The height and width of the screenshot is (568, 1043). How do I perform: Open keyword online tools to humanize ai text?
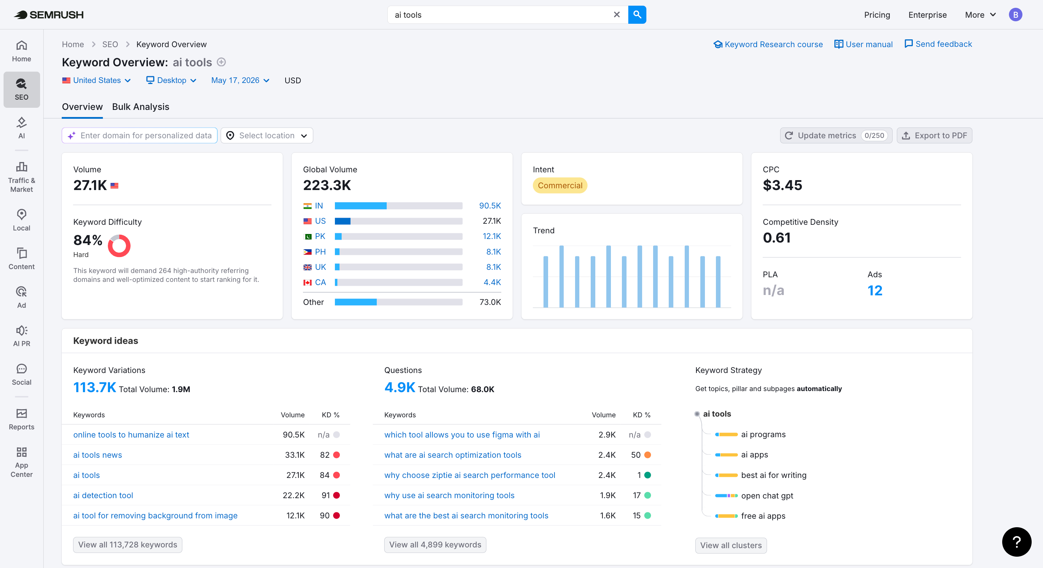coord(131,435)
